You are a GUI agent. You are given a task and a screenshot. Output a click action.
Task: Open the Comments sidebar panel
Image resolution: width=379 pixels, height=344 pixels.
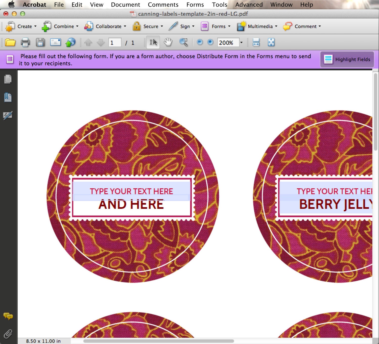click(x=8, y=316)
